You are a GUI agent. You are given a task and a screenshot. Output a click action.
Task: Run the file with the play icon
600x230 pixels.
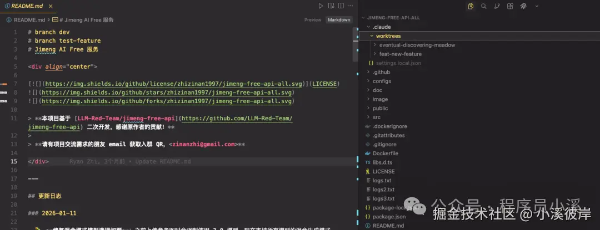(x=321, y=6)
